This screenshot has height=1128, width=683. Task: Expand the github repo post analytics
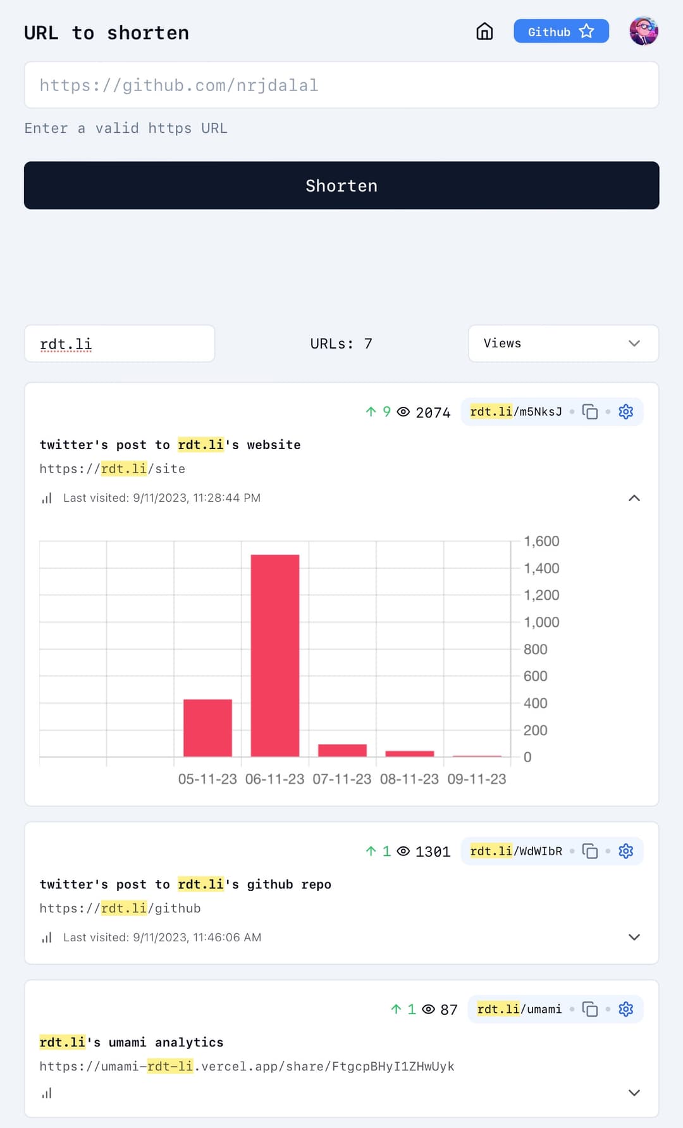tap(634, 937)
